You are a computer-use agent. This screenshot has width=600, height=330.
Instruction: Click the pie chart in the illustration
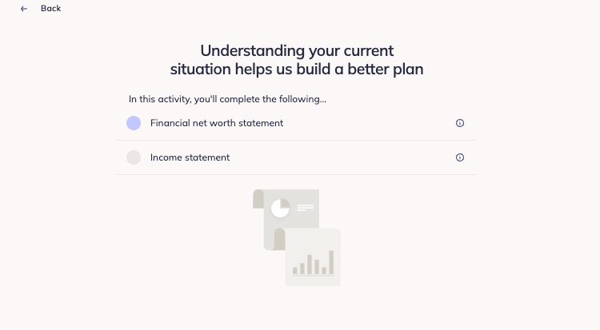click(281, 208)
